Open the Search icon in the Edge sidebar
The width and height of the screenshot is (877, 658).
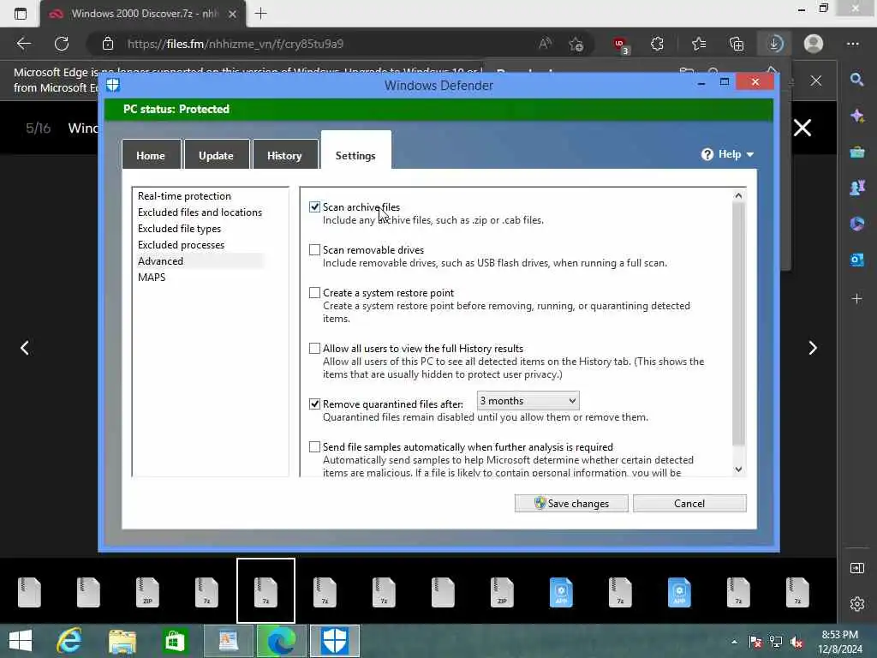tap(856, 80)
